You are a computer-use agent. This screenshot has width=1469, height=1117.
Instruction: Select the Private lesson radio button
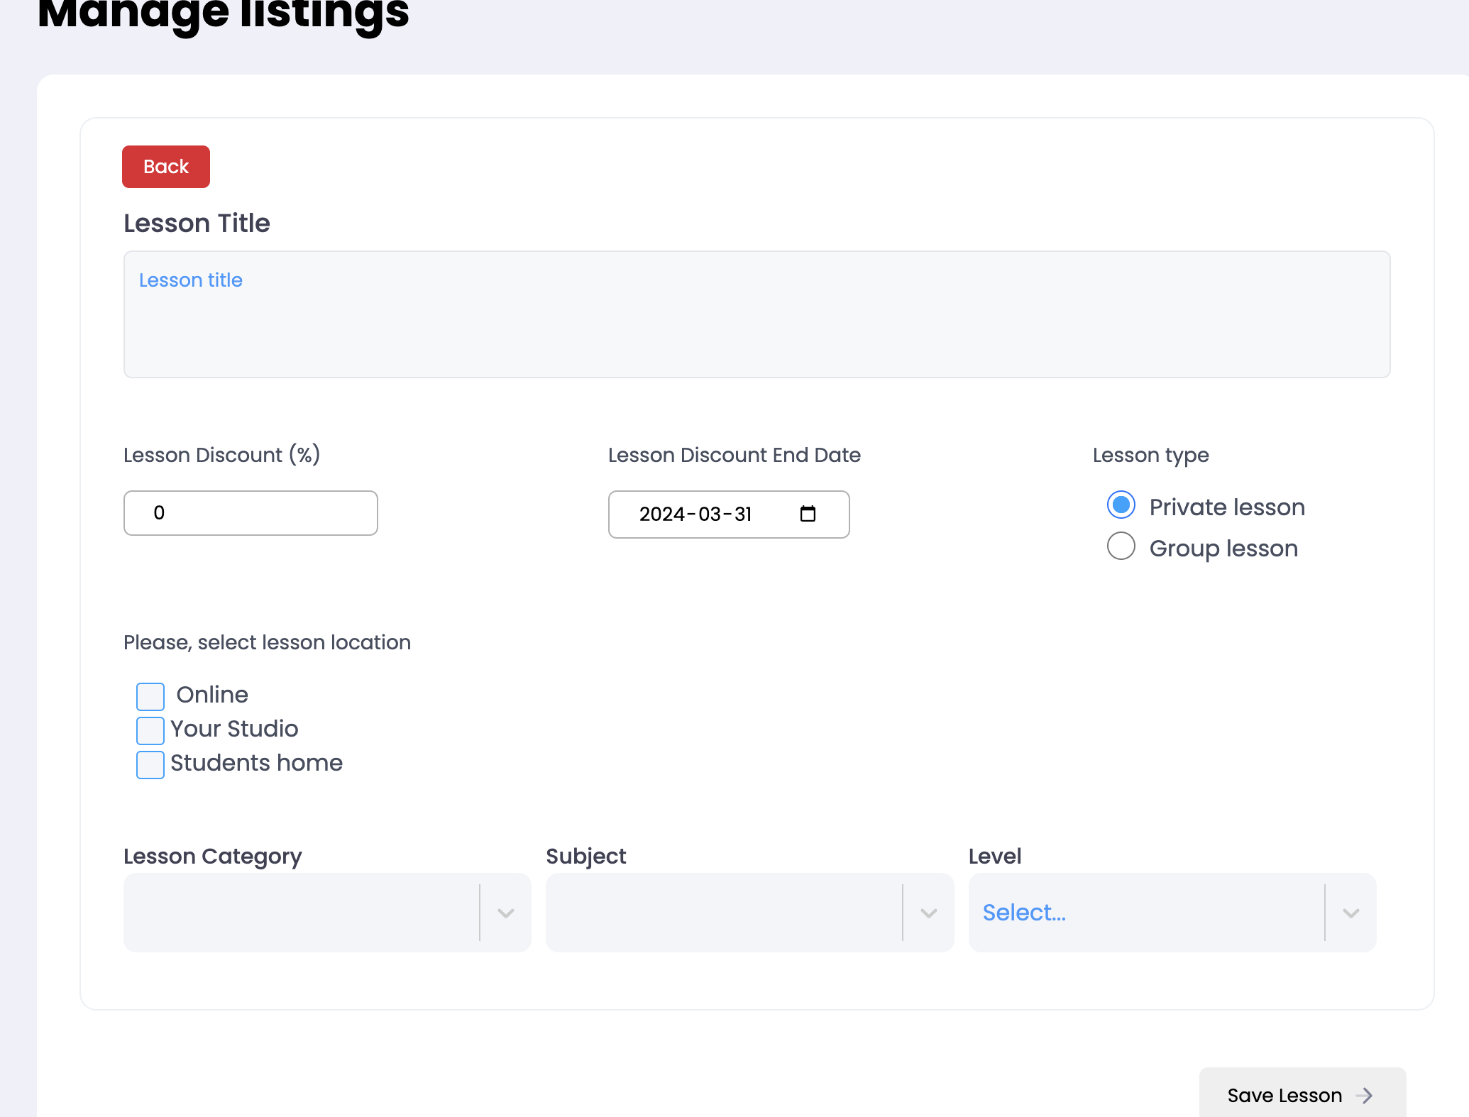coord(1121,505)
